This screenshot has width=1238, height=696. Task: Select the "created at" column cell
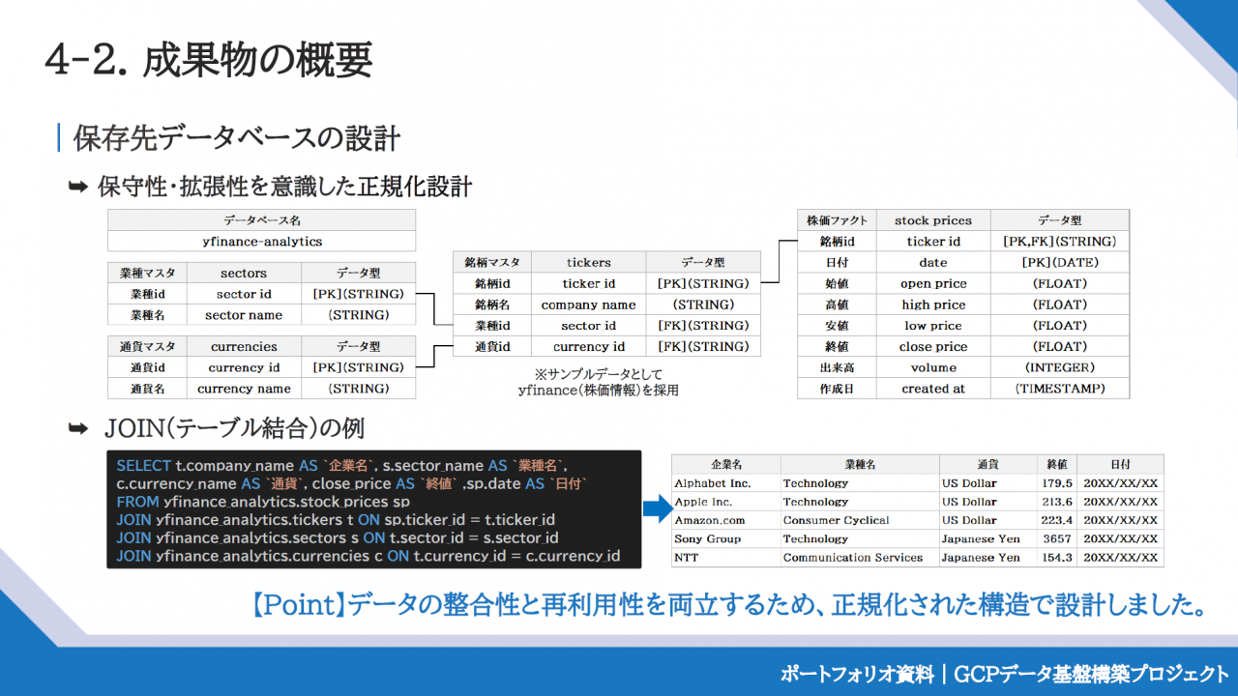[x=933, y=389]
